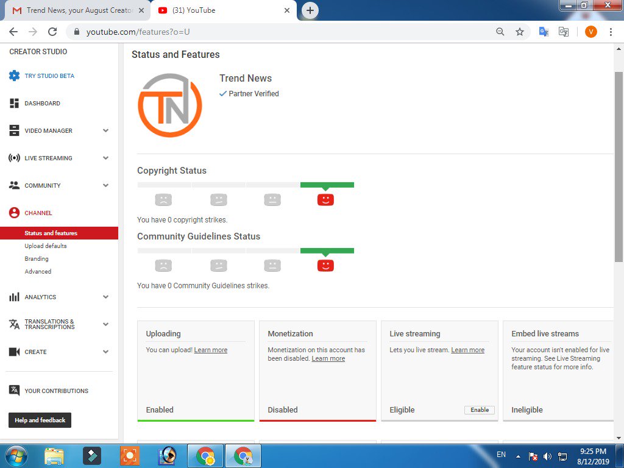The height and width of the screenshot is (468, 624).
Task: Close the YouTube tab
Action: 287,10
